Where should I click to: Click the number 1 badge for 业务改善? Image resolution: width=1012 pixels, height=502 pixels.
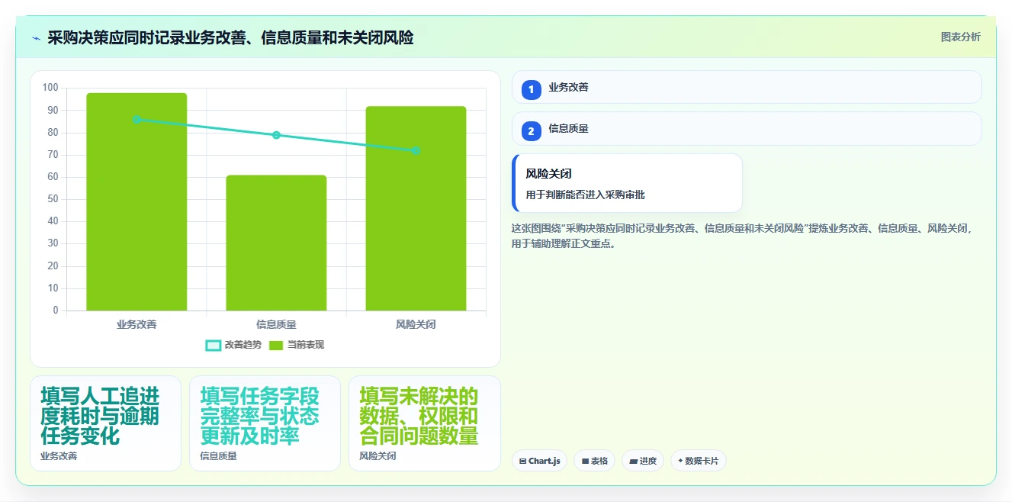pos(532,90)
